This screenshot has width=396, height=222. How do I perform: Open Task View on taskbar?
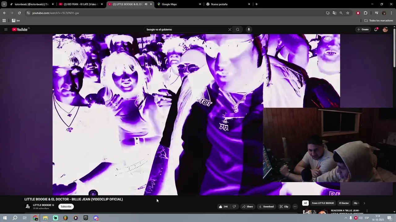25,218
